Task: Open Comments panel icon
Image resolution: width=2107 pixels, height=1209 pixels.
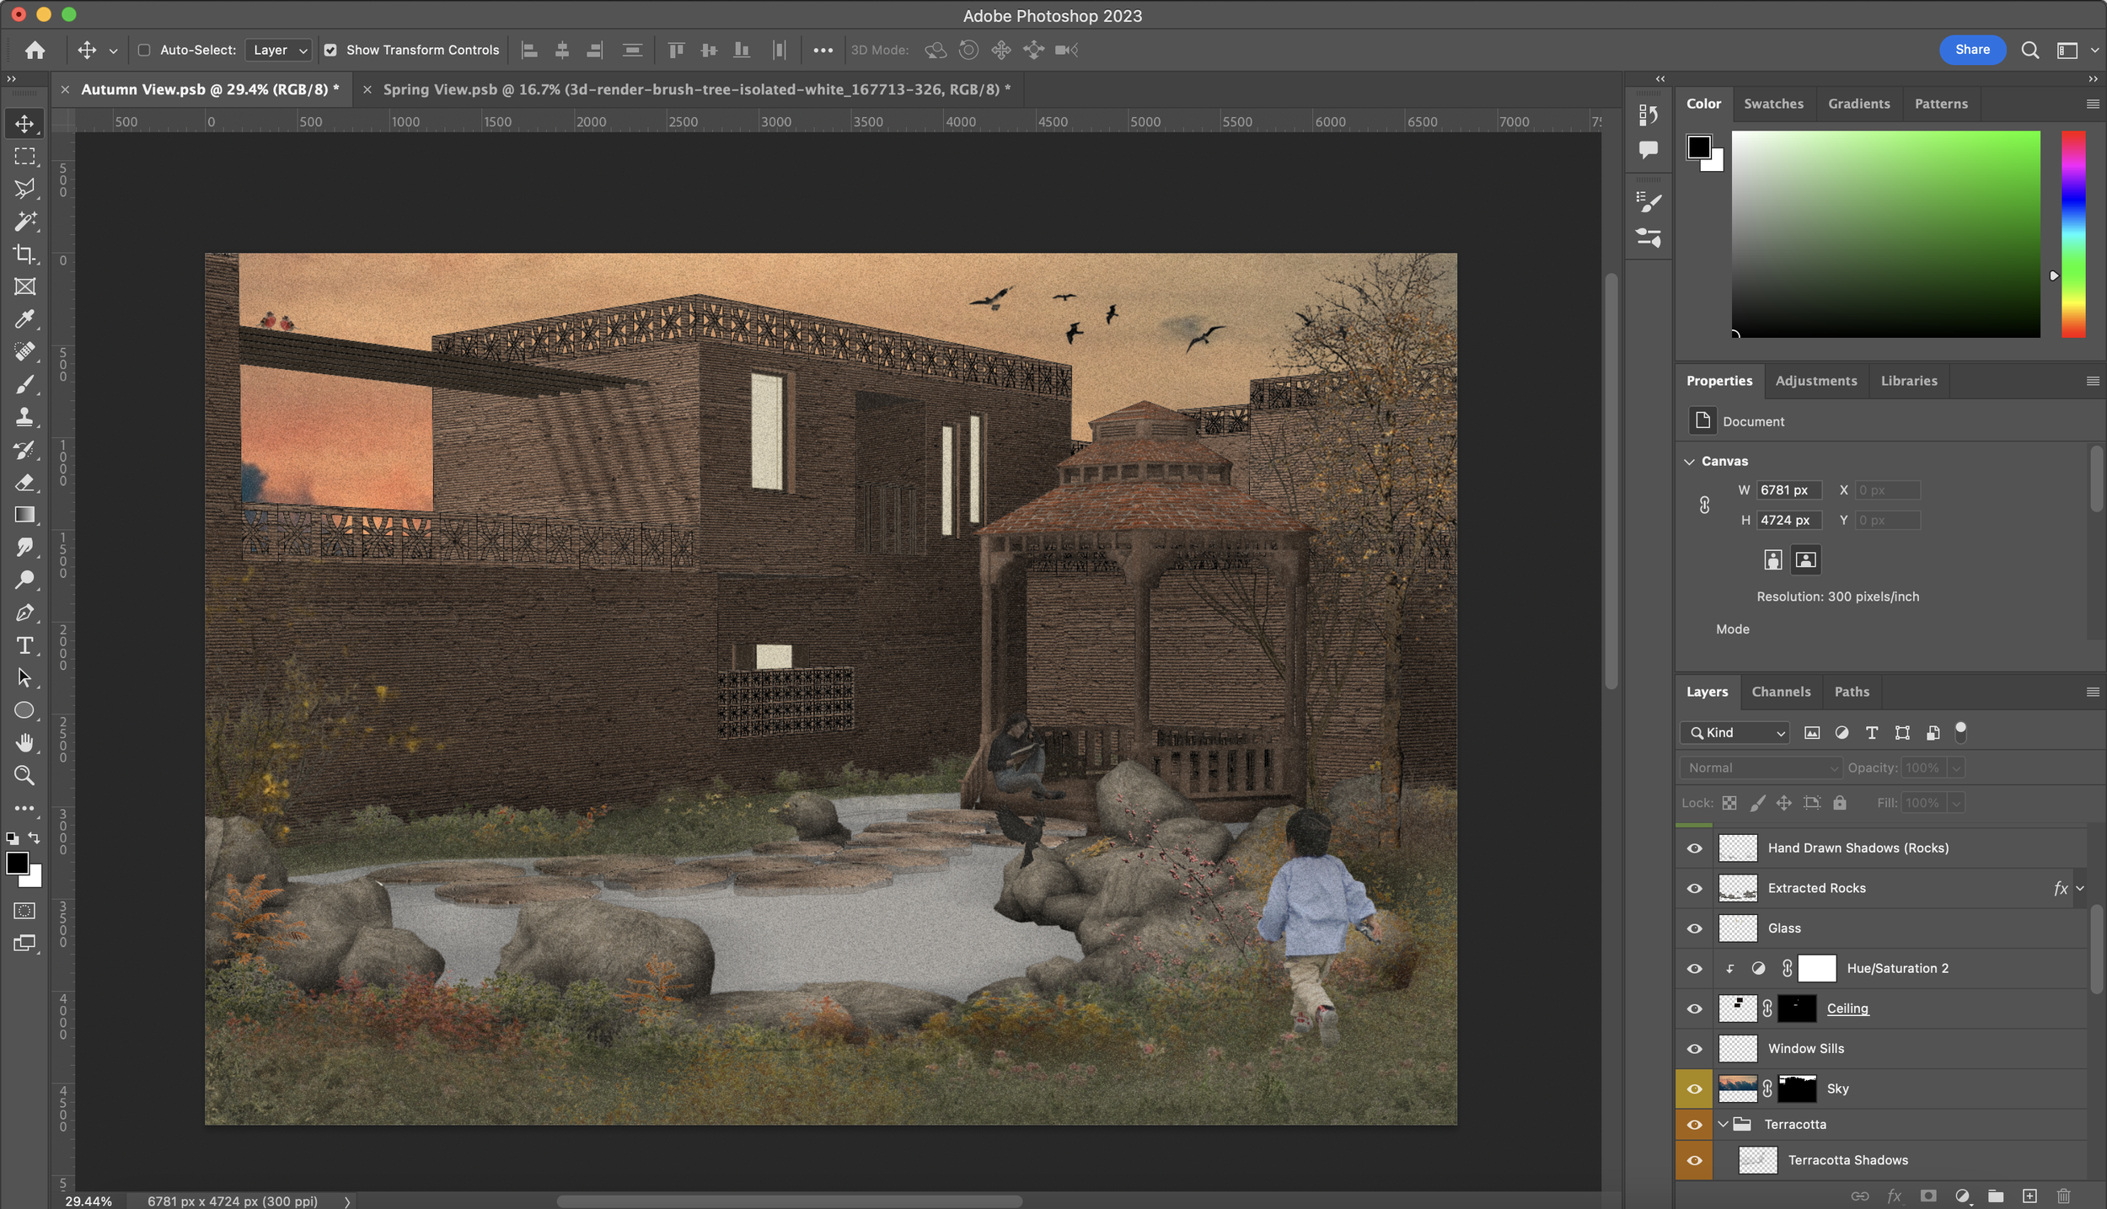Action: pos(1649,150)
